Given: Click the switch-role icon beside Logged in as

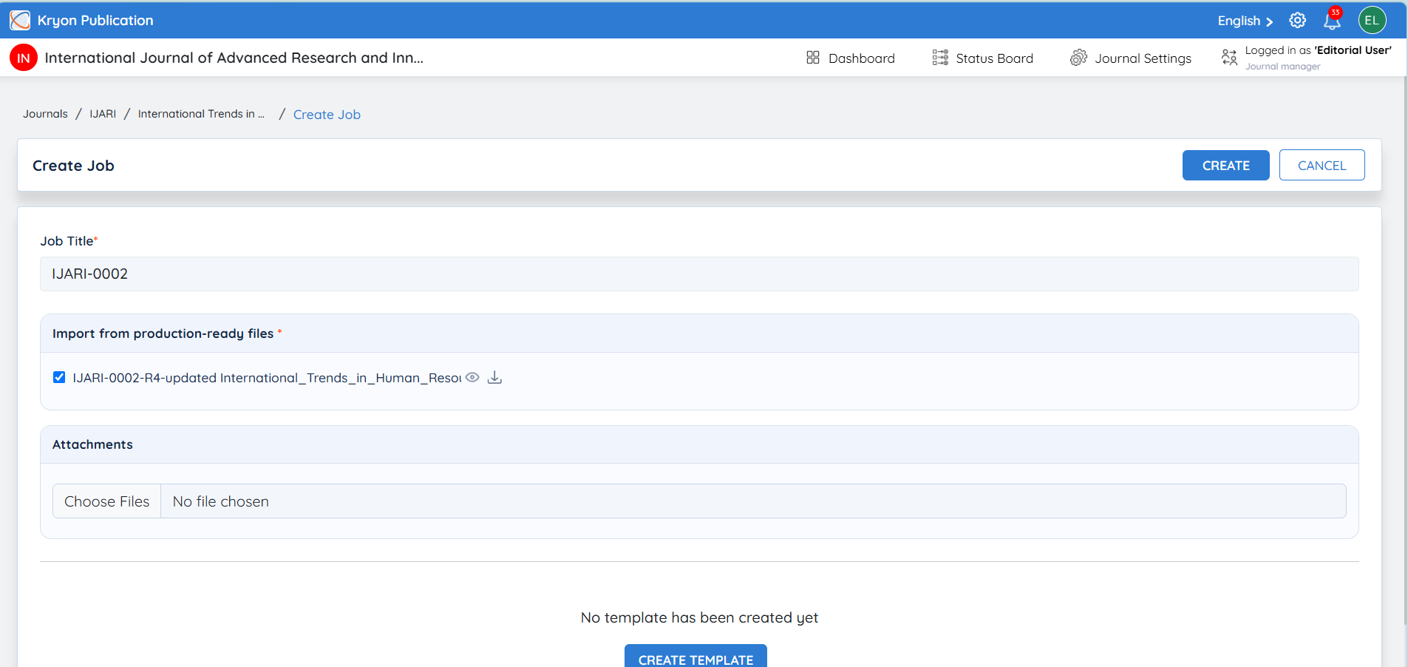Looking at the screenshot, I should pyautogui.click(x=1229, y=58).
